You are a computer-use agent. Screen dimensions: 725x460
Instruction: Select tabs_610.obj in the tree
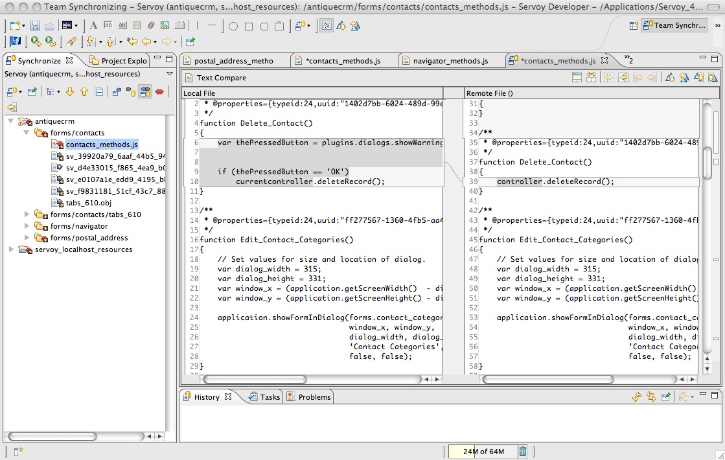[89, 203]
